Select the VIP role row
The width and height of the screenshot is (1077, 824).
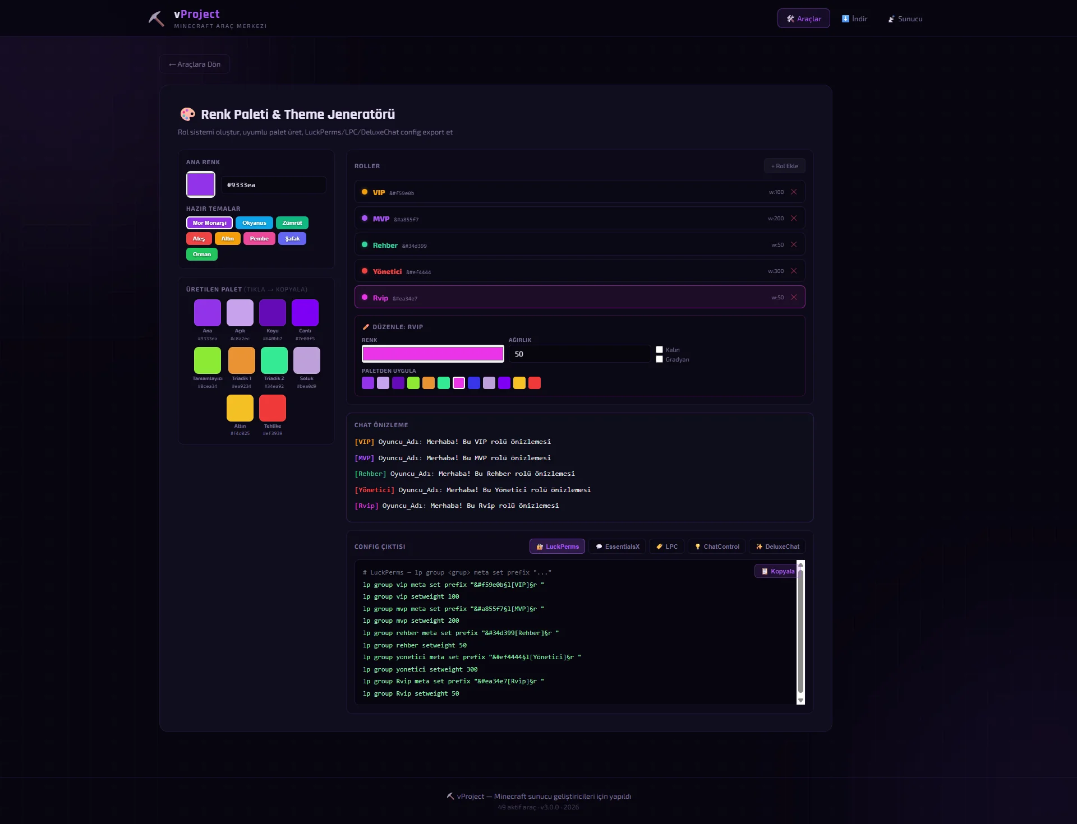pos(580,192)
